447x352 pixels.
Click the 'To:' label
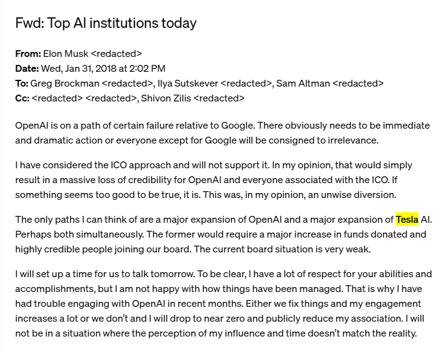[x=22, y=83]
